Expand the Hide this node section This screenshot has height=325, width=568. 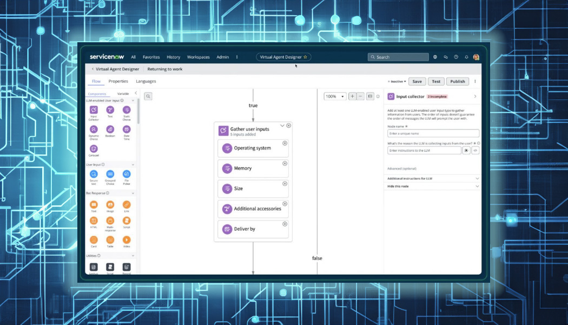click(x=477, y=186)
